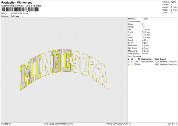Click the "Brand" column header
This screenshot has width=178, height=126.
point(163,59)
